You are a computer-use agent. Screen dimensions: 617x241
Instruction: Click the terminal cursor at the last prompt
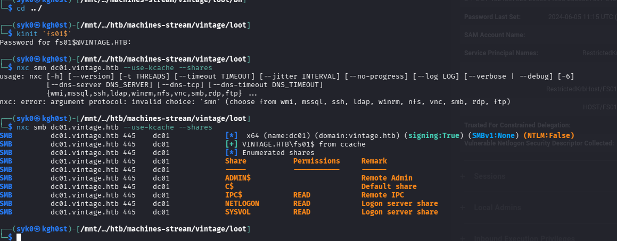tap(18, 237)
